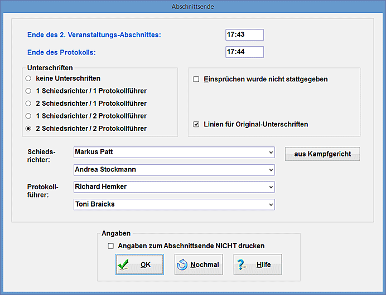
Task: Expand the Andrea Stockmann dropdown
Action: (x=271, y=170)
